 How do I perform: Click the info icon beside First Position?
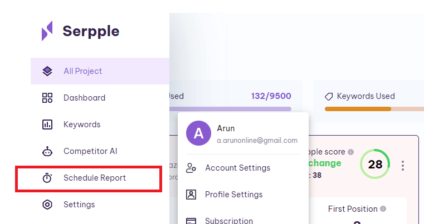point(383,208)
